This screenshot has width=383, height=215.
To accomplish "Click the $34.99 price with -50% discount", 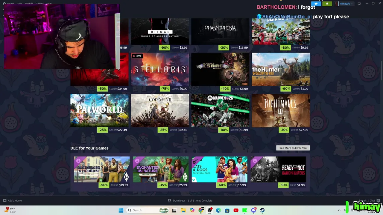I will pyautogui.click(x=122, y=89).
